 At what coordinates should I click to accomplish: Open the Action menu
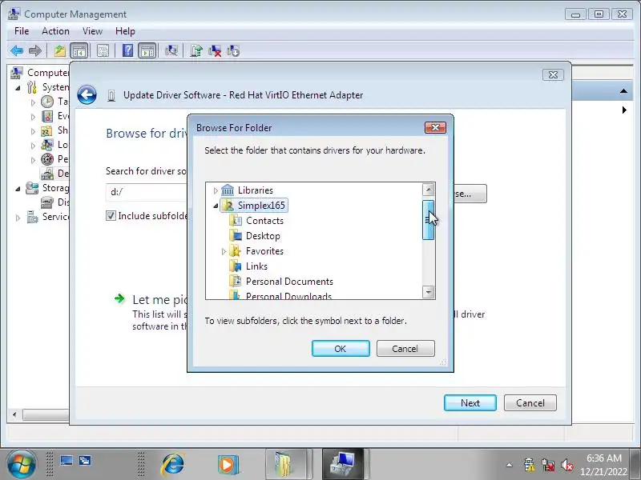pos(55,31)
